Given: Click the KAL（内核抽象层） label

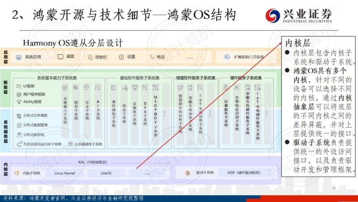Looking at the screenshot, I should 93,162.
